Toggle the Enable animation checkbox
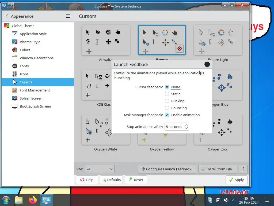274x206 pixels. [167, 115]
